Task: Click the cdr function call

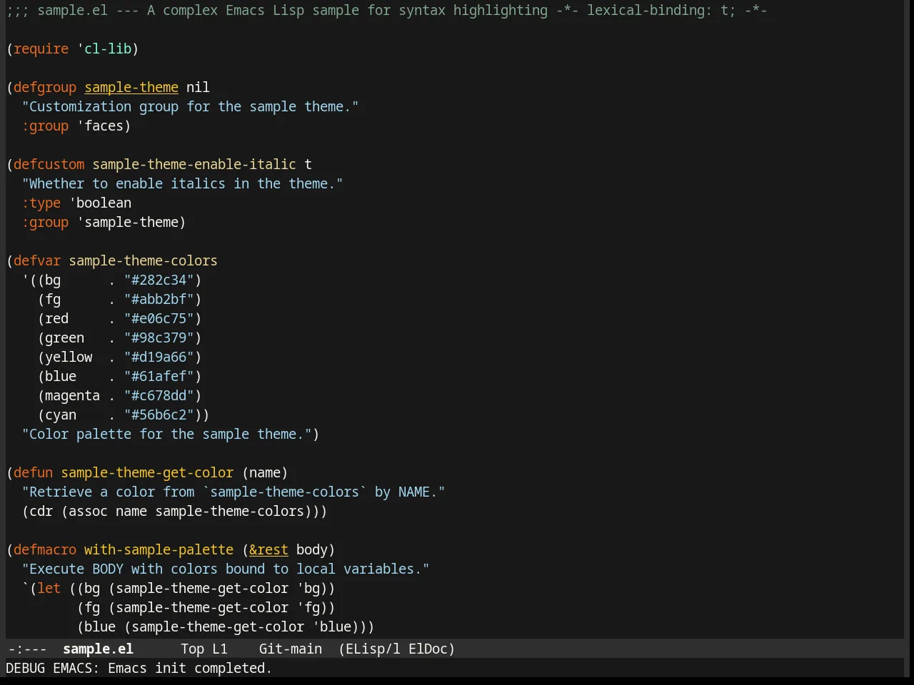Action: click(x=41, y=511)
